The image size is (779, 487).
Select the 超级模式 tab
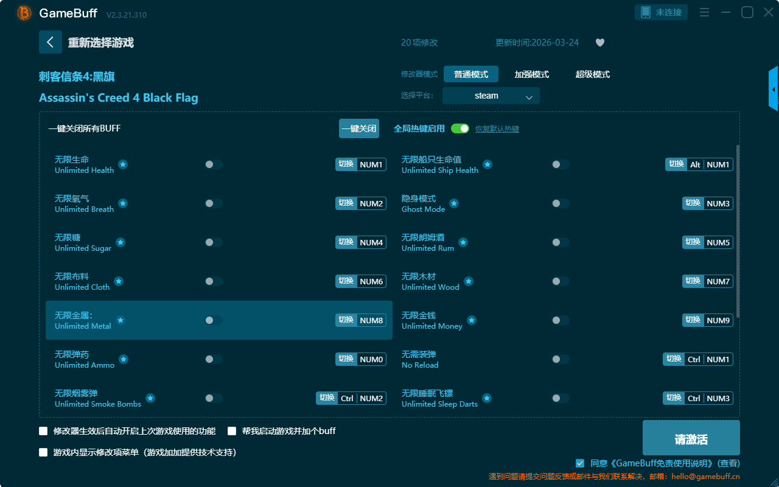[x=592, y=74]
